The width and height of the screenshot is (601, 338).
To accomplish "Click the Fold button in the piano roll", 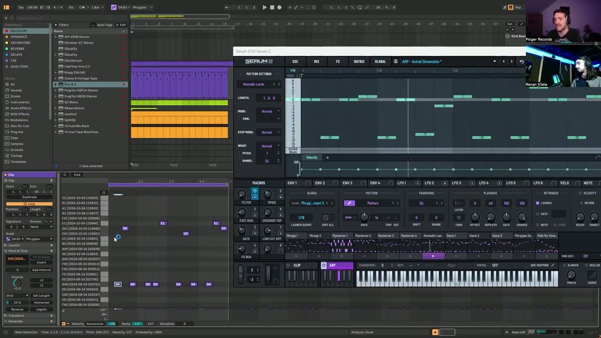I will [x=77, y=175].
